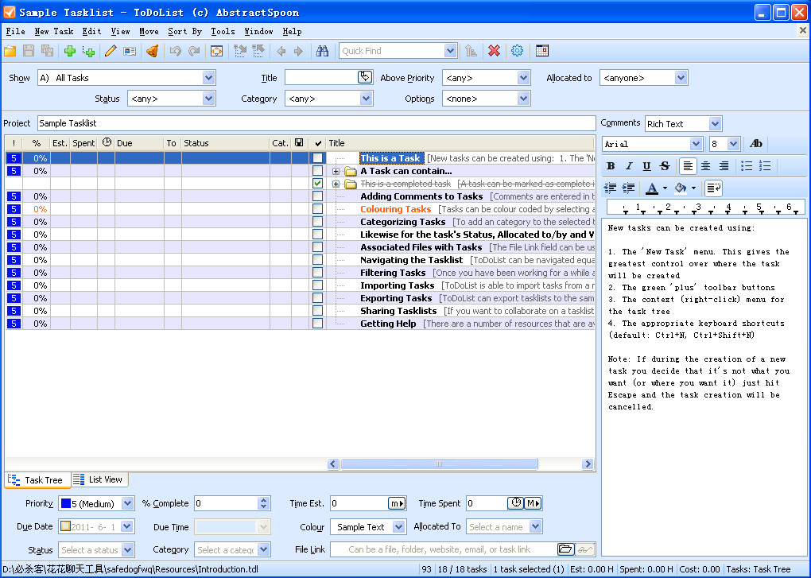
Task: Check the 'Adding Comments to Tasks' completion box
Action: coord(317,196)
